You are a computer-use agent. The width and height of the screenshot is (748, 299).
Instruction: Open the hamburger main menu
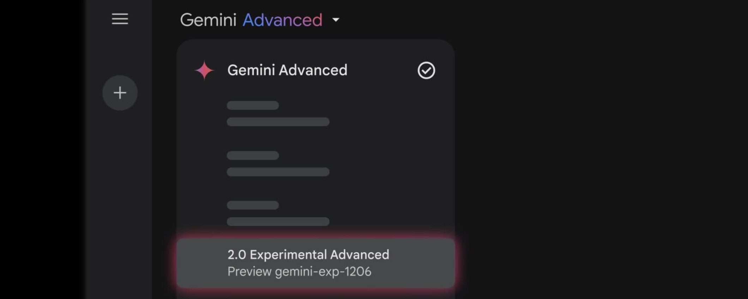point(120,19)
